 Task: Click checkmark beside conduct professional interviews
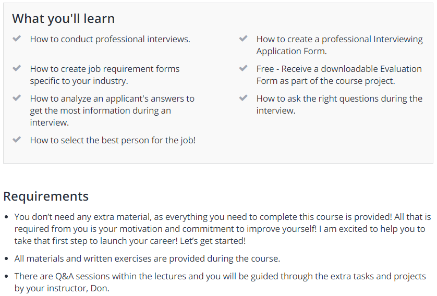(x=17, y=39)
